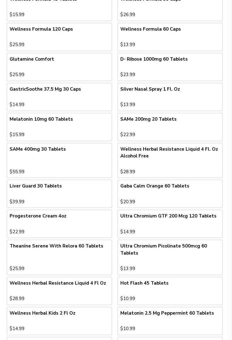The image size is (232, 340).
Task: Open GastricSoothe 37.5 Mg 30 Caps
Action: (59, 97)
